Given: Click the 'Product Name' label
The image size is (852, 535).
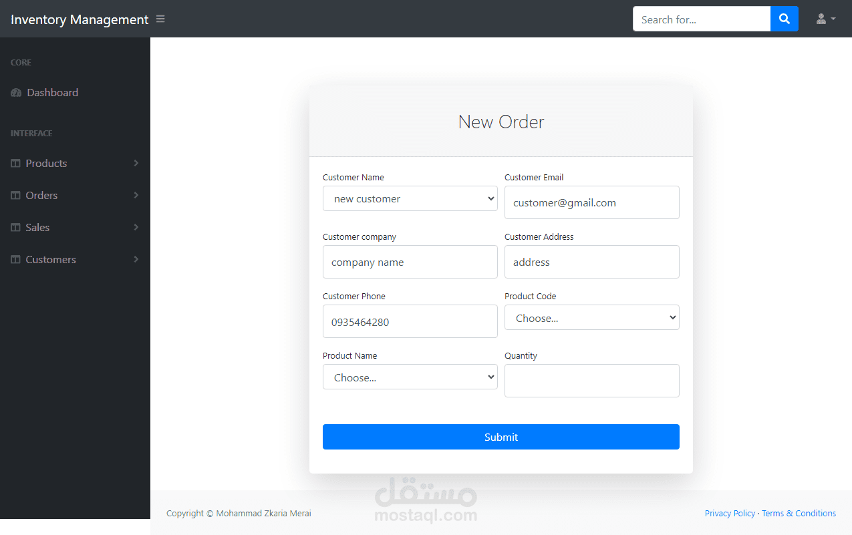Looking at the screenshot, I should tap(350, 356).
